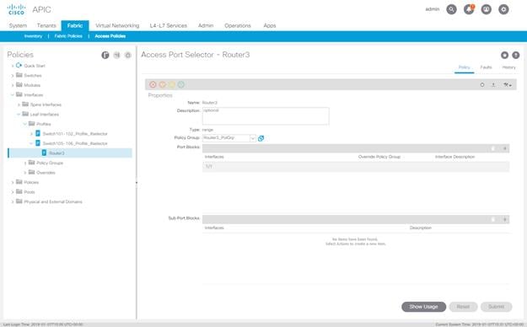
Task: Click the Override Policy Group column header
Action: tap(379, 157)
